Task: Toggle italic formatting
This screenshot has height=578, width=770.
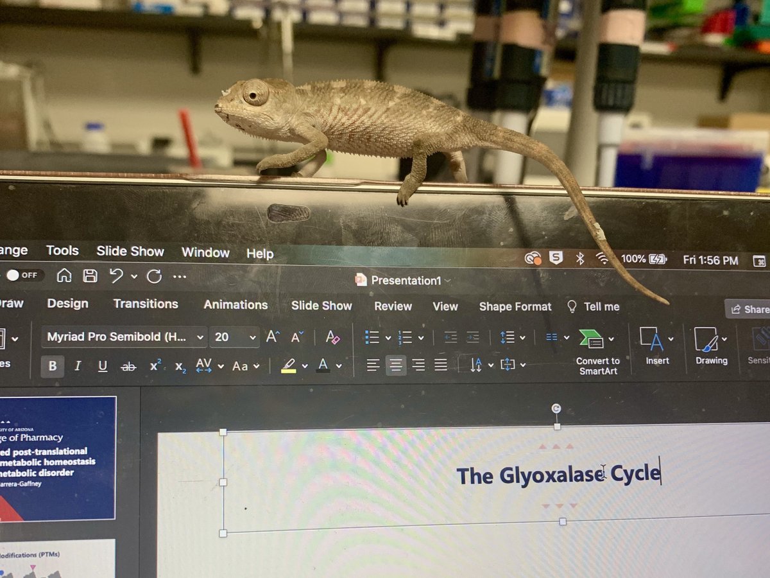Action: [78, 366]
